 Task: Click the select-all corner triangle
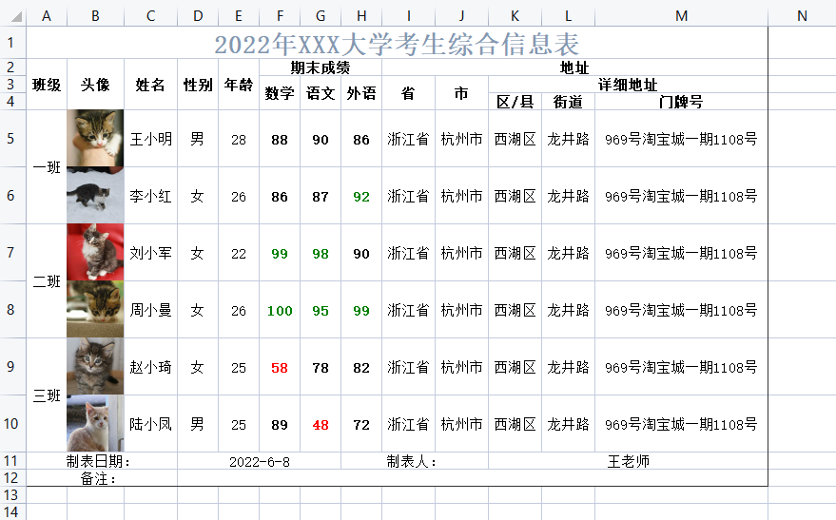click(16, 16)
